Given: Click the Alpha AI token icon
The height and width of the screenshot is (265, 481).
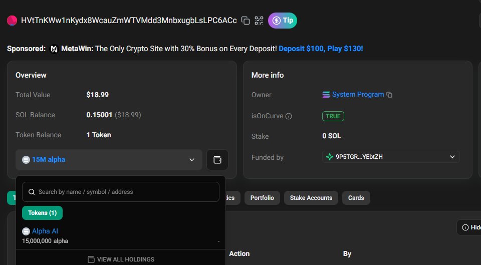Looking at the screenshot, I should click(26, 231).
